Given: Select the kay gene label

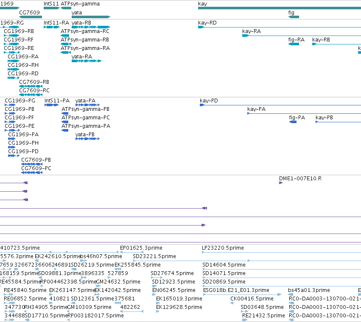Looking at the screenshot, I should (x=203, y=4).
